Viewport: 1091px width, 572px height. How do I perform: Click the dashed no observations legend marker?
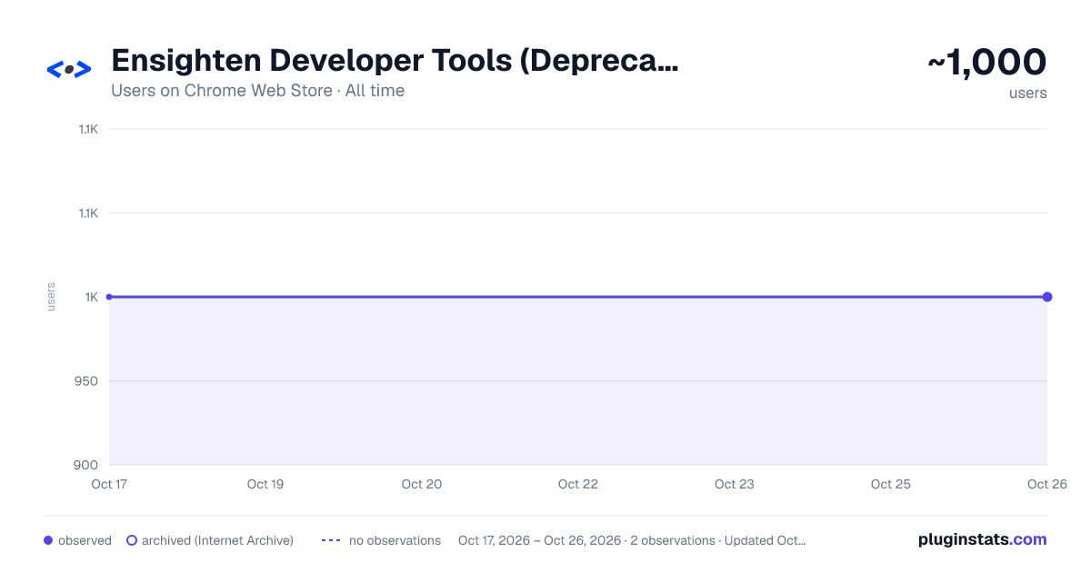[331, 540]
